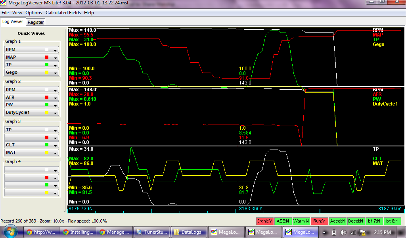Open the Chrome 'Manage ...' taskbar window

tap(115, 232)
